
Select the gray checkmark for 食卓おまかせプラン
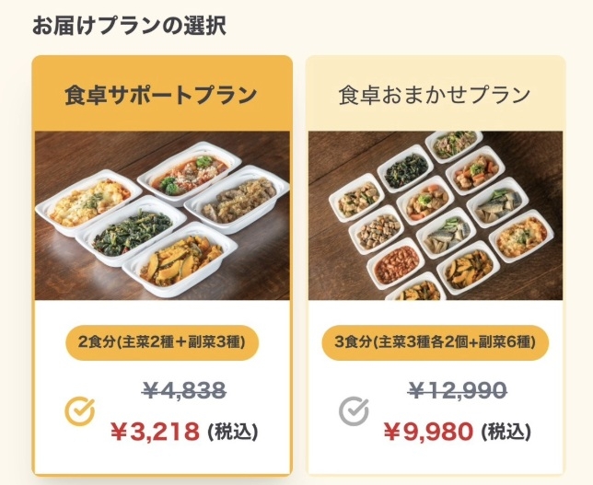click(354, 410)
